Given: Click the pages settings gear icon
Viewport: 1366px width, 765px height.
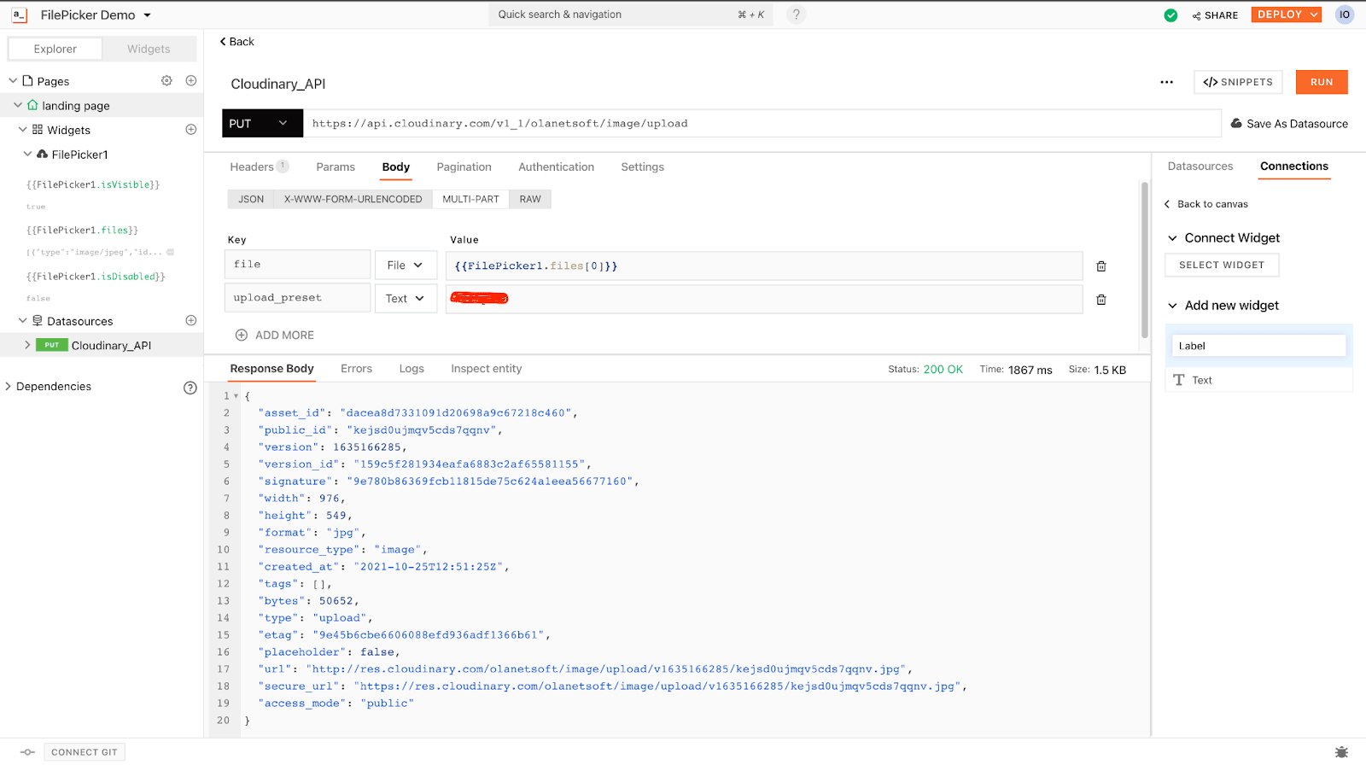Looking at the screenshot, I should click(x=166, y=81).
